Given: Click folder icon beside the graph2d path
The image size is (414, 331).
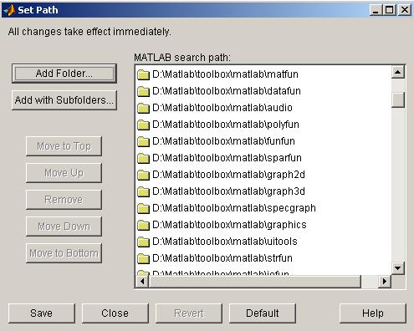Looking at the screenshot, I should 143,175.
